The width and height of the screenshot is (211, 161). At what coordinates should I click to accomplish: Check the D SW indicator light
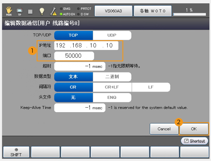pyautogui.click(x=78, y=14)
